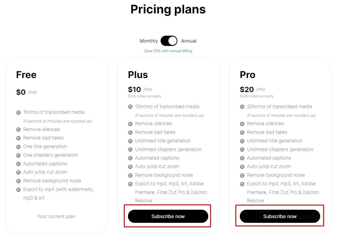
Task: Click the Your current plan text
Action: click(x=56, y=216)
